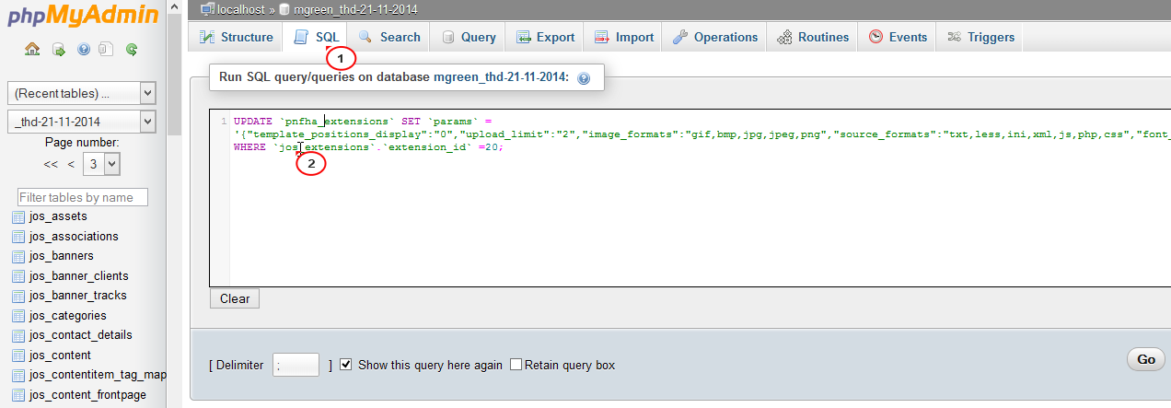This screenshot has height=408, width=1171.
Task: Switch to the SQL tab
Action: 317,37
